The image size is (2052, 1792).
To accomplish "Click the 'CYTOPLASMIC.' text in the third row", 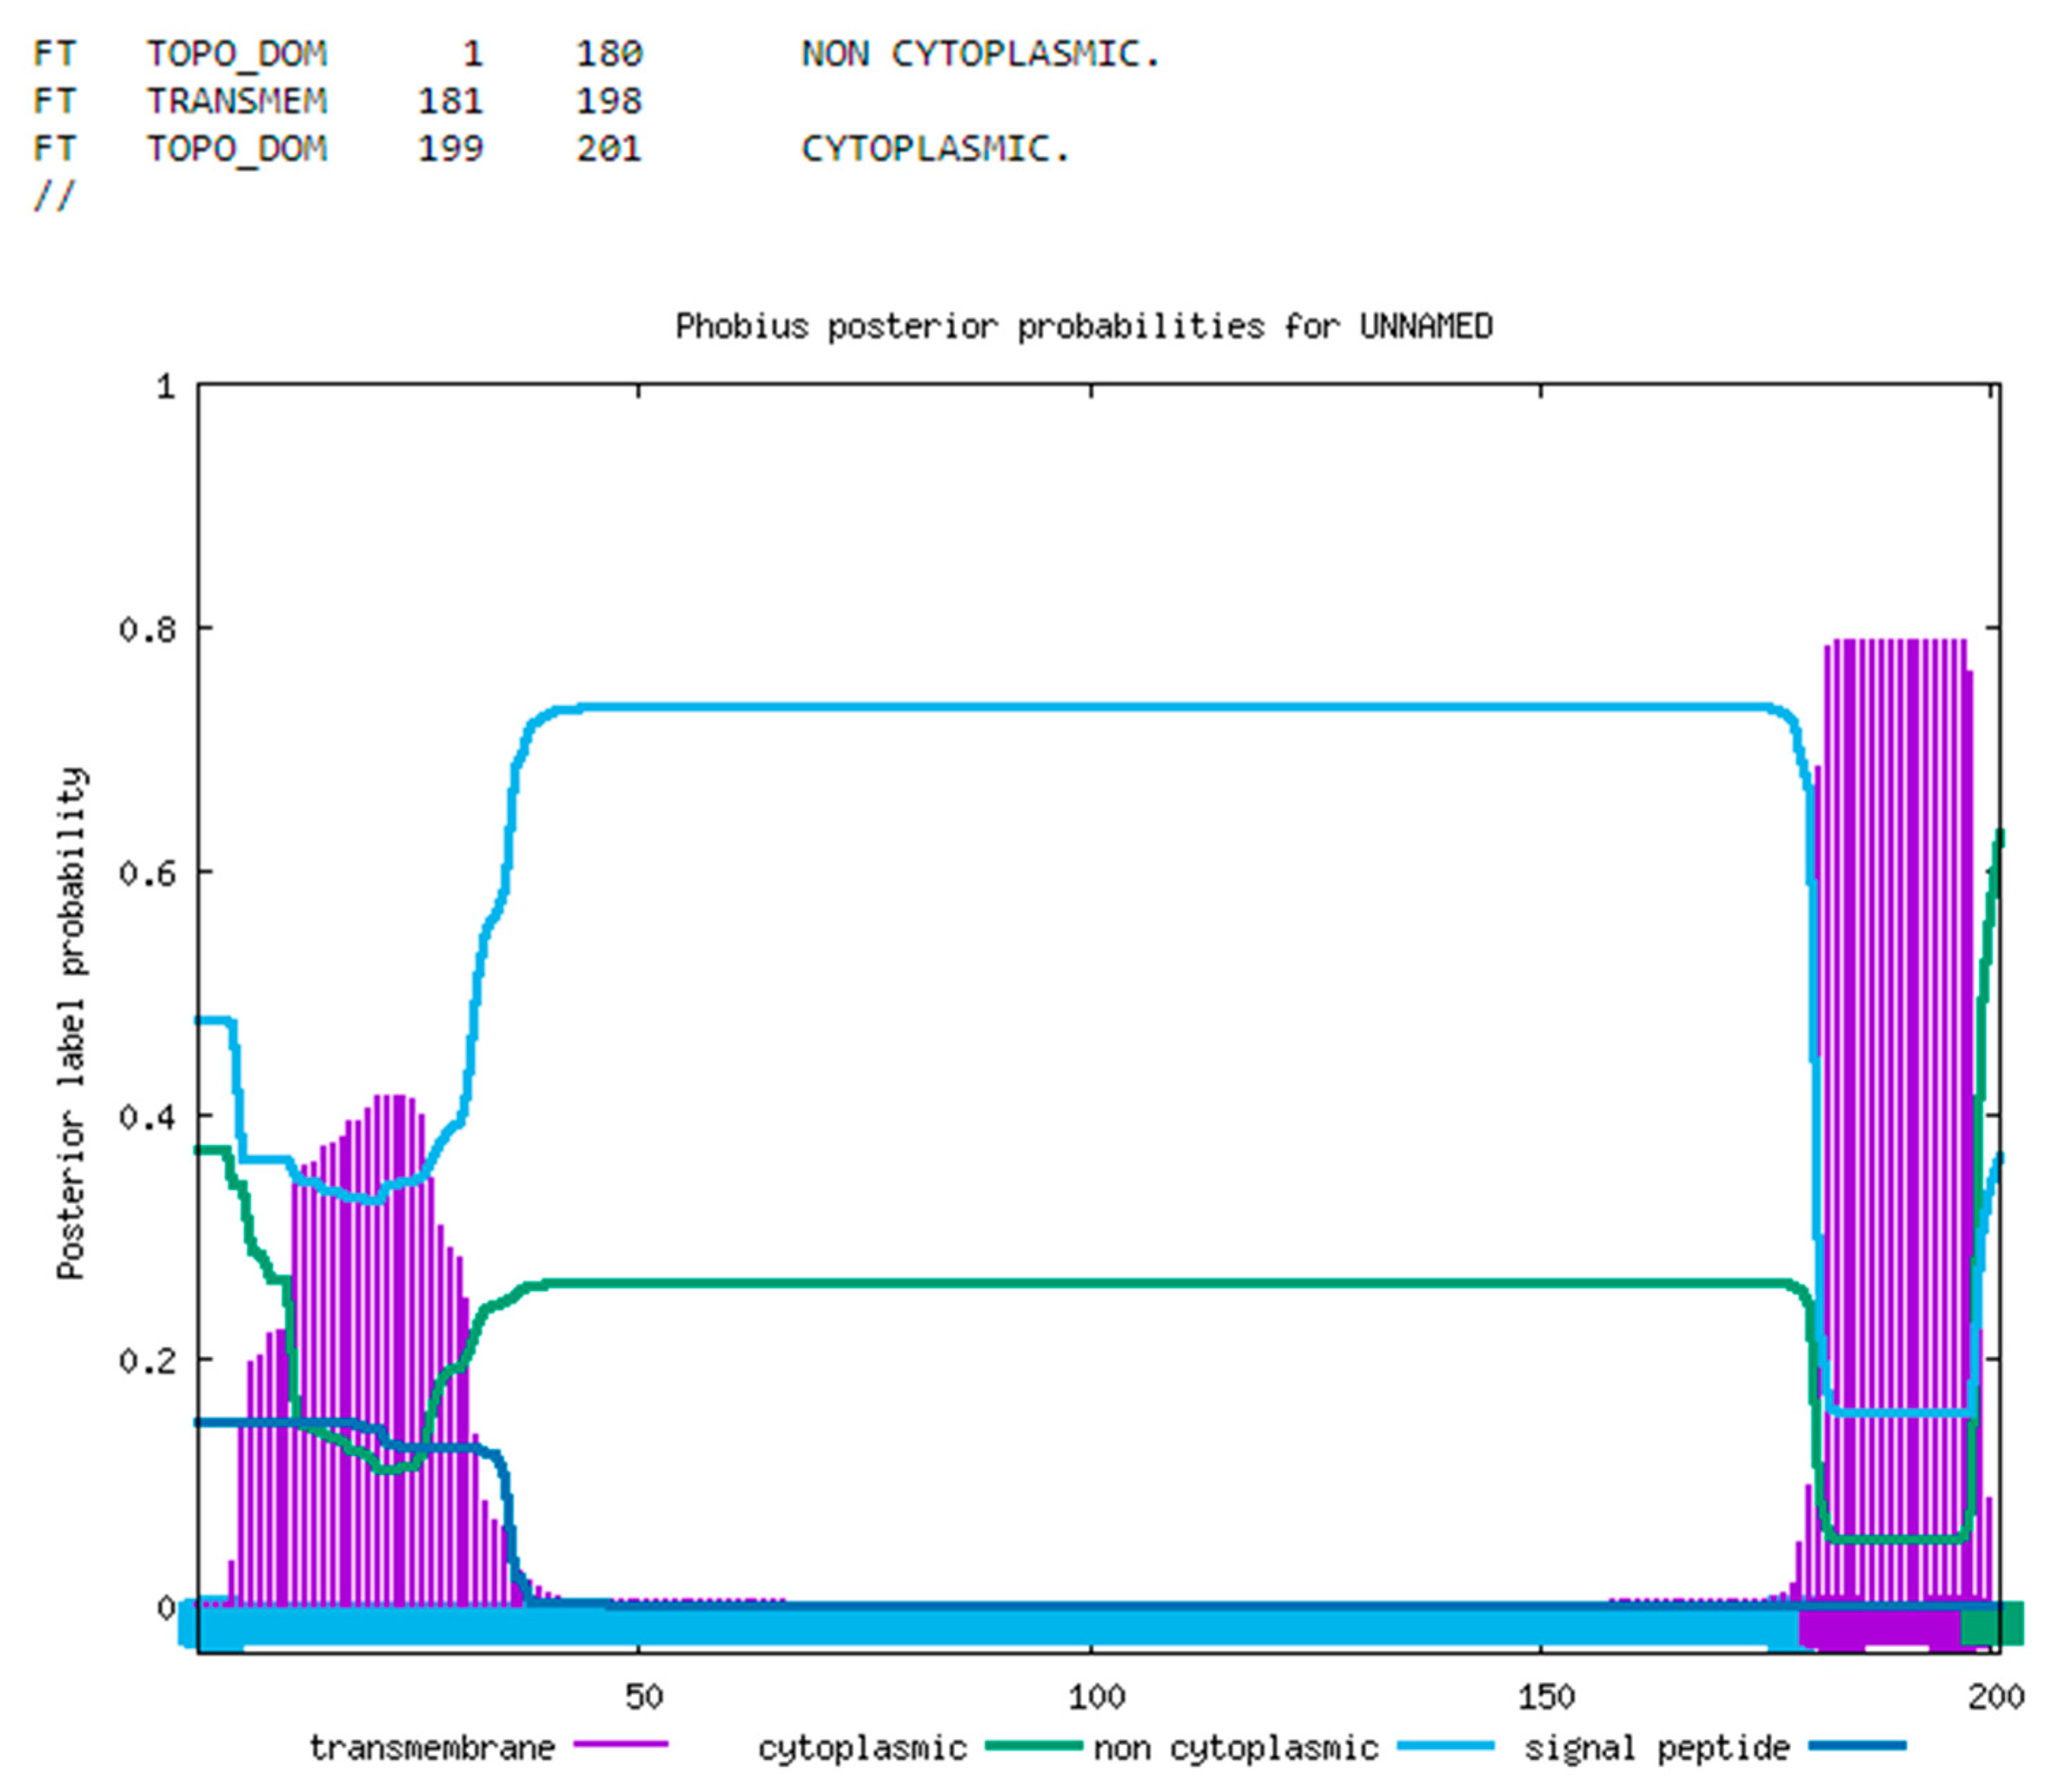I will [935, 149].
